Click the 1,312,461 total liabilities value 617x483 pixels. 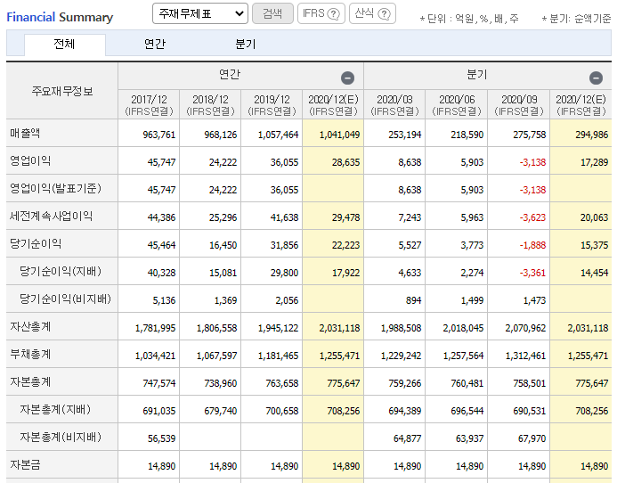click(525, 356)
